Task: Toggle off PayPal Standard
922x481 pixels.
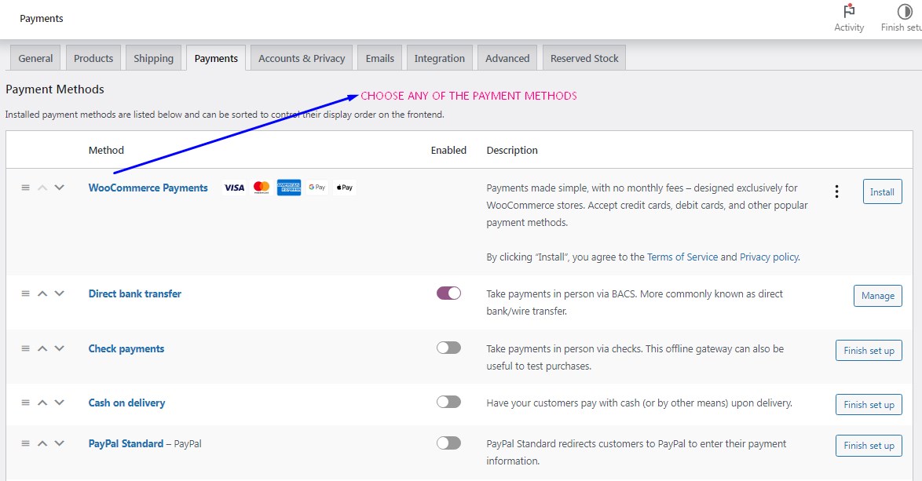Action: (x=448, y=442)
